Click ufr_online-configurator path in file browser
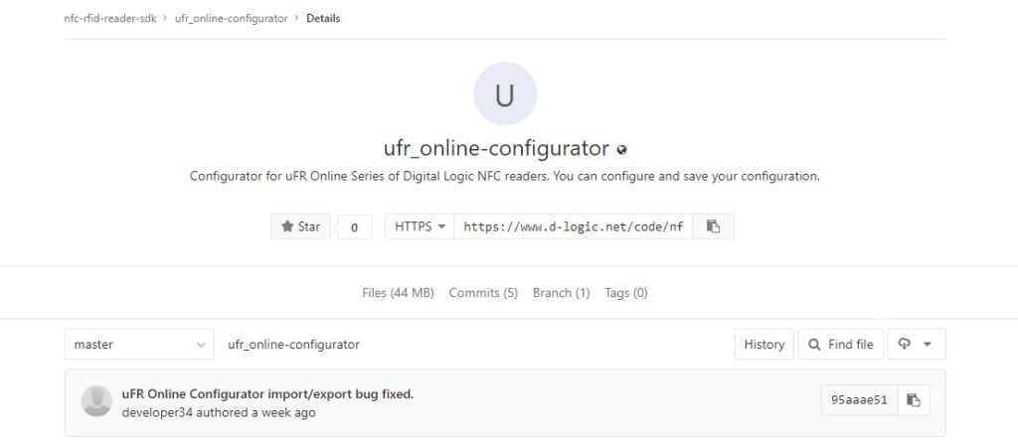 pos(293,345)
